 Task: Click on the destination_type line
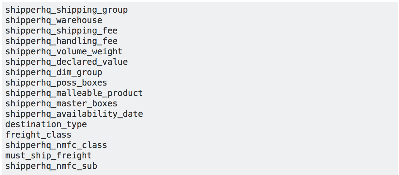click(46, 125)
